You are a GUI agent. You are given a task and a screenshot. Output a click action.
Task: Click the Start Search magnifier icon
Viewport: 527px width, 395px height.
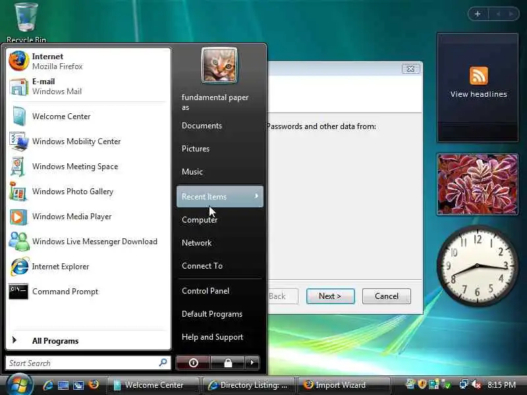coord(163,363)
